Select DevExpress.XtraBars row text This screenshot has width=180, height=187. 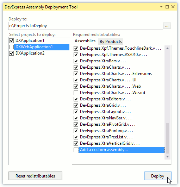point(103,61)
